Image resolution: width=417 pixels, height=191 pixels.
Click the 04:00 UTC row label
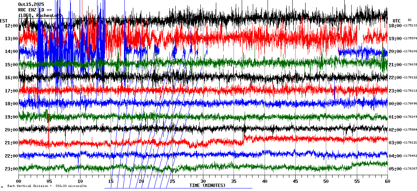click(395, 156)
